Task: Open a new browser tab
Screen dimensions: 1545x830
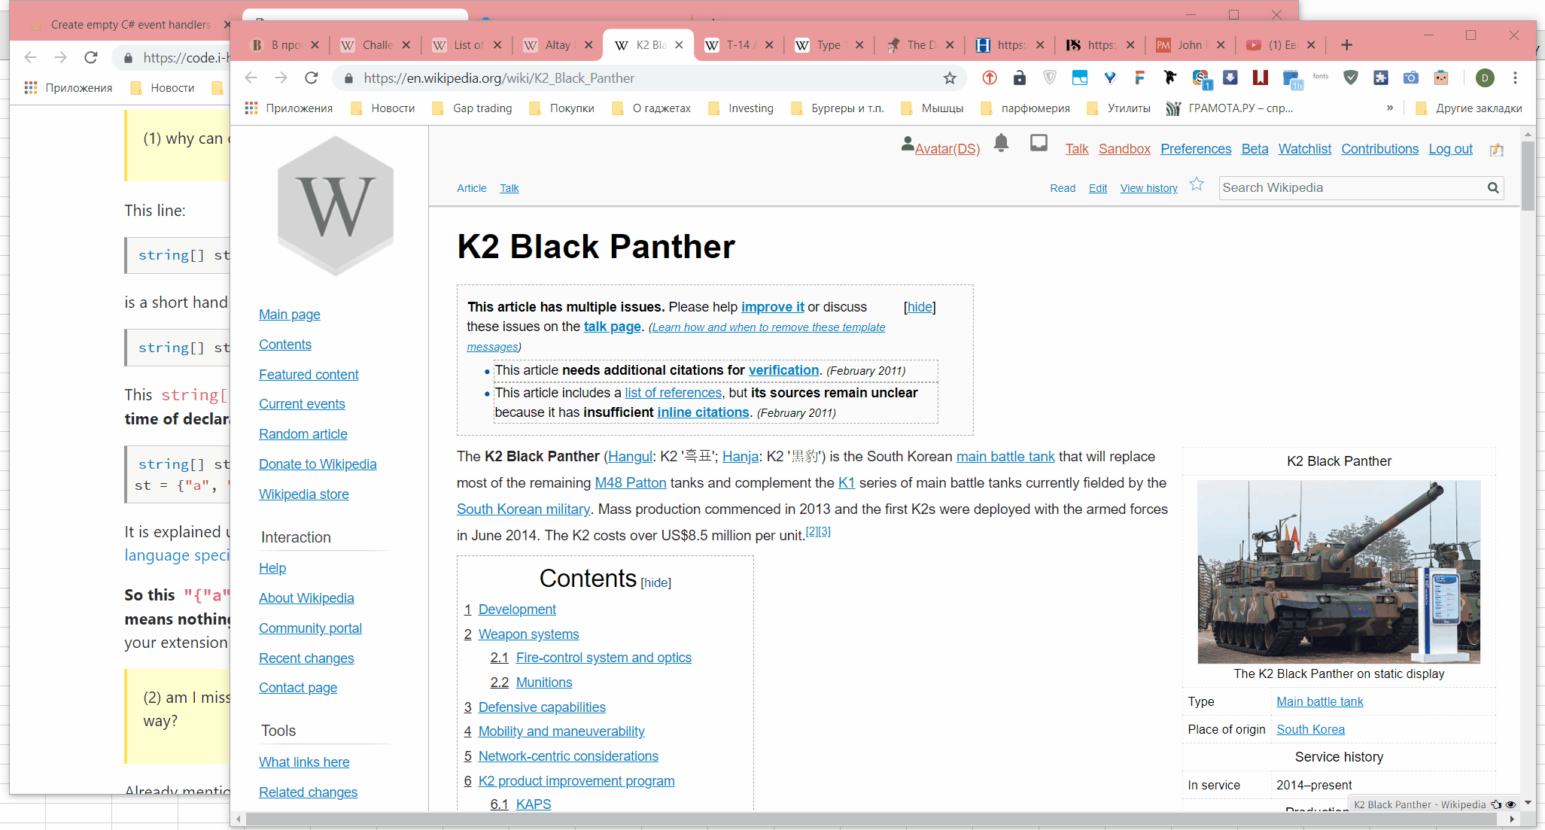Action: [x=1347, y=45]
